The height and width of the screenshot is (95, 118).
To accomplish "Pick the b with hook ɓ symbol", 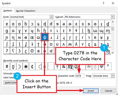I will [26, 24].
